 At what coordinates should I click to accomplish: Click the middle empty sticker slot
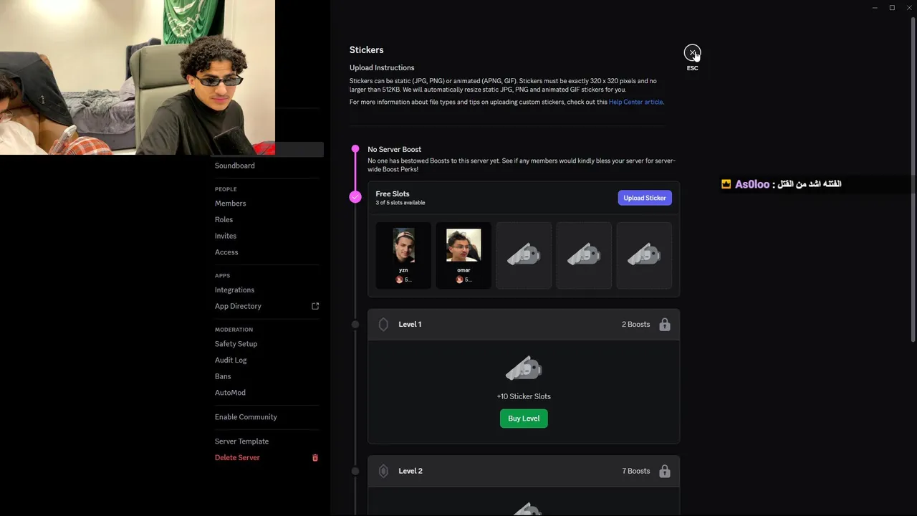pos(584,256)
